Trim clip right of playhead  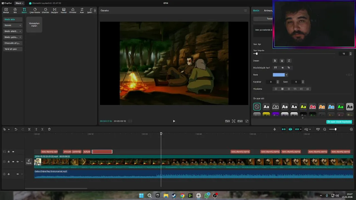point(42,129)
